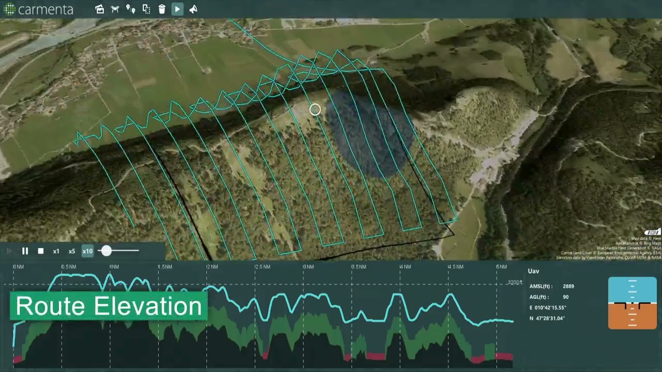The width and height of the screenshot is (662, 372).
Task: Click the attitude indicator horizon widget
Action: point(632,303)
